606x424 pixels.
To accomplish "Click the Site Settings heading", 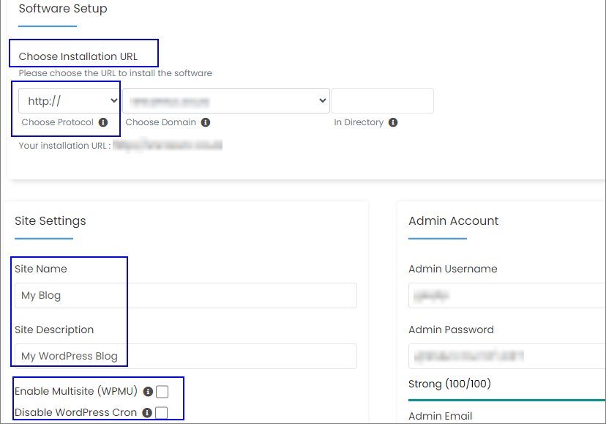I will (x=50, y=221).
